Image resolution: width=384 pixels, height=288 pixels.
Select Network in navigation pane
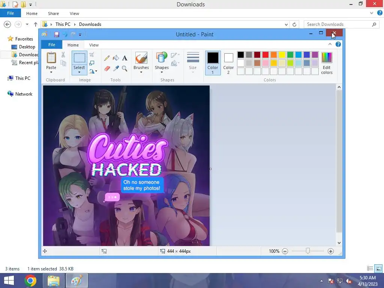click(x=24, y=94)
